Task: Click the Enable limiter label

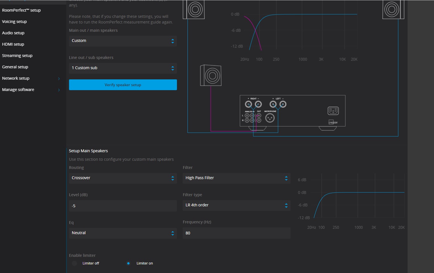Action: 82,255
